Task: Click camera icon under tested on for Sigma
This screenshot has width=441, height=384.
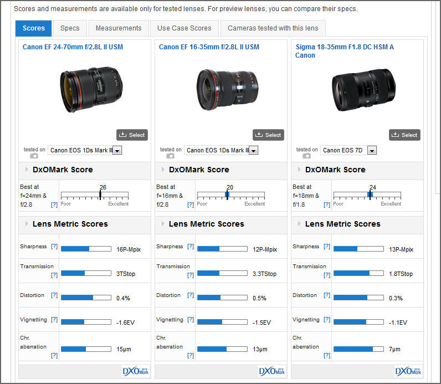Action: 306,156
